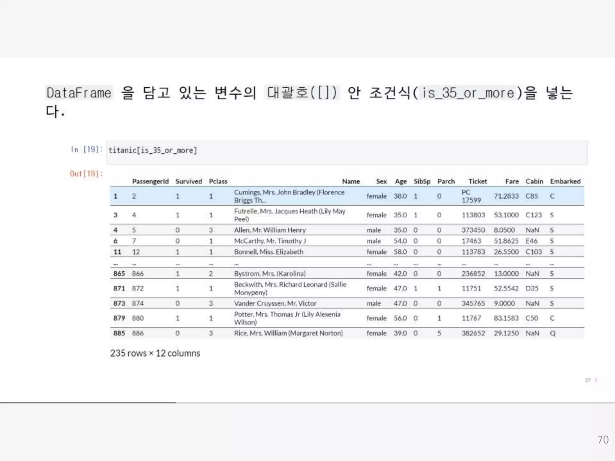Click the In [19] input prompt label

[86, 149]
